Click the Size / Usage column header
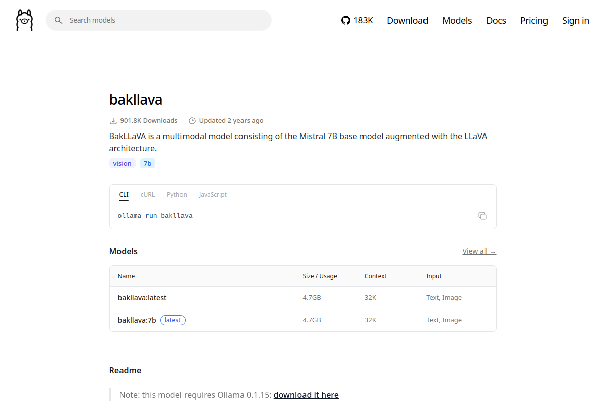Screen dimensions: 605x403 point(320,276)
